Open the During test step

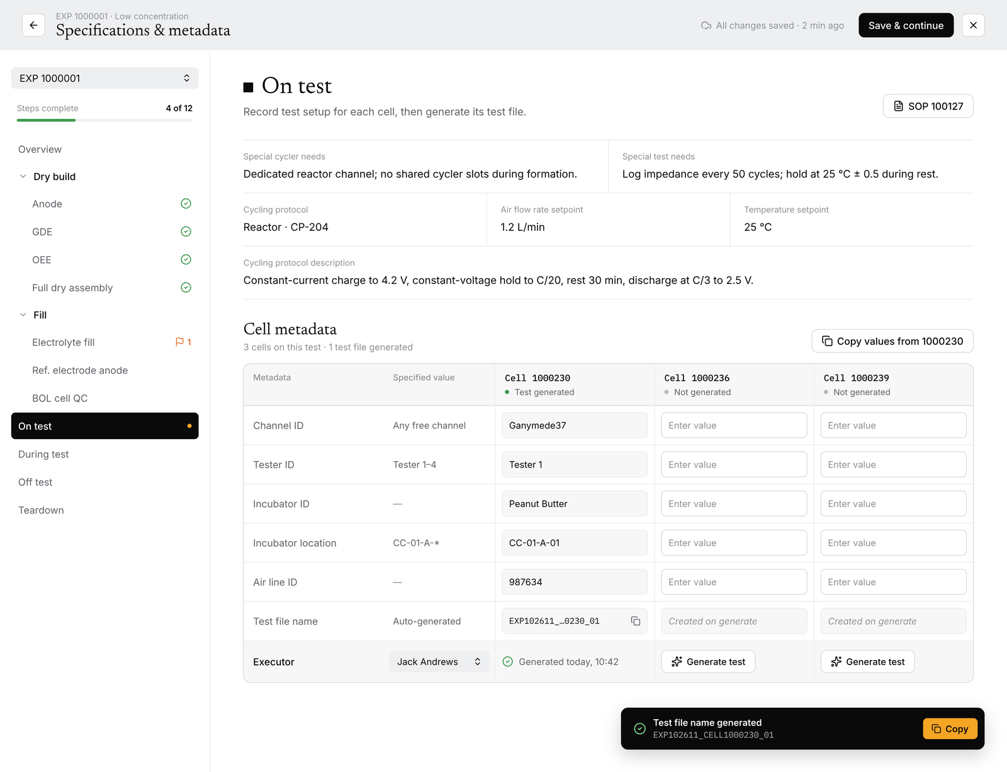pyautogui.click(x=104, y=454)
